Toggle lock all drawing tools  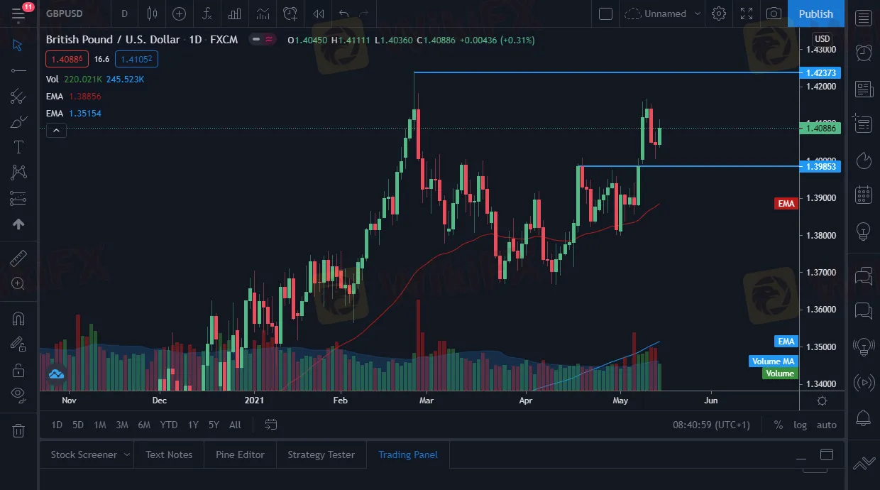(x=18, y=369)
